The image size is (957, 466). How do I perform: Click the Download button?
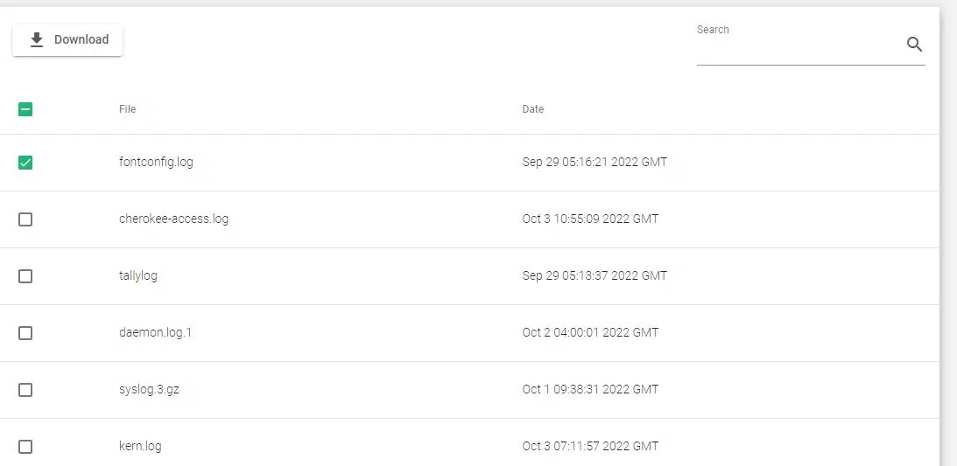(67, 40)
